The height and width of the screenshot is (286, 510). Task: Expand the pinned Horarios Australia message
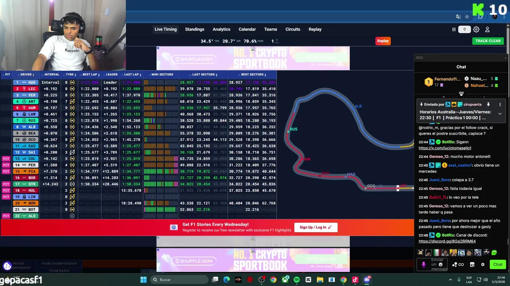click(x=500, y=114)
